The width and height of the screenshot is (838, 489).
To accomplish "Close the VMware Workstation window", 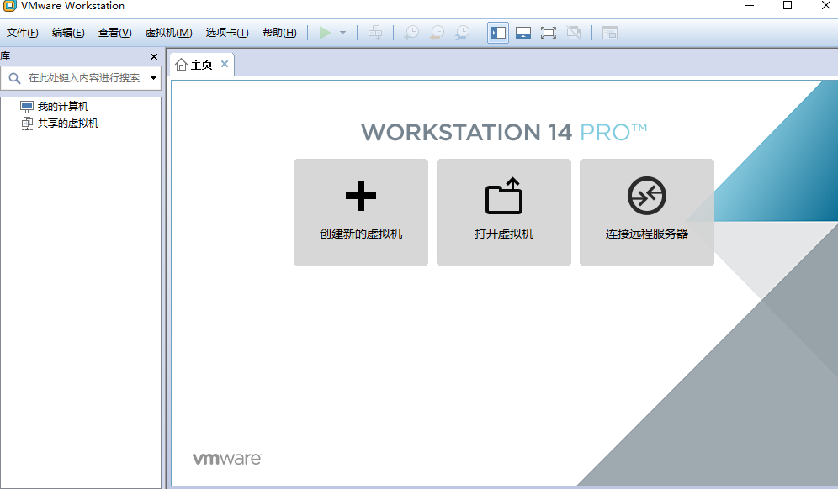I will click(825, 5).
